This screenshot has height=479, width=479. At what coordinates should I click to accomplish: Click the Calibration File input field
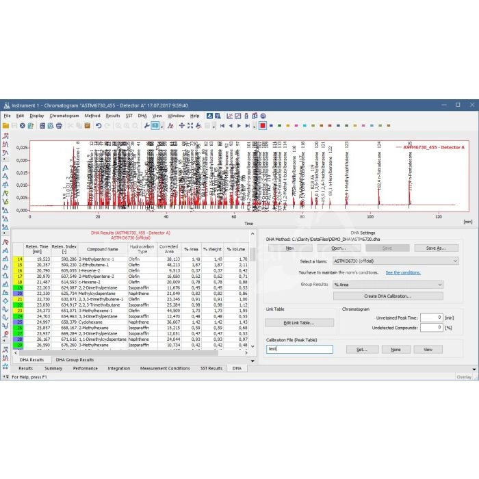click(x=299, y=349)
